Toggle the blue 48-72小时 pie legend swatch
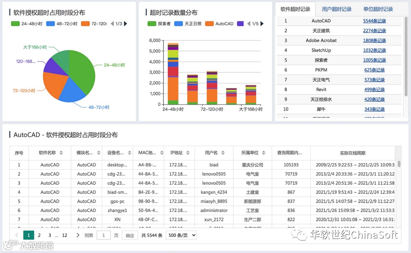411x253 pixels. 50,23
